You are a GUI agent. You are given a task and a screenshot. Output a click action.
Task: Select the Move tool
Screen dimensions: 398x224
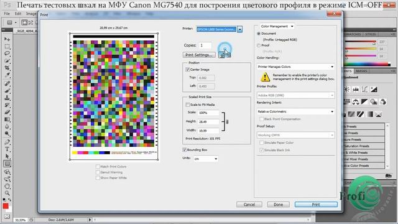[7, 39]
